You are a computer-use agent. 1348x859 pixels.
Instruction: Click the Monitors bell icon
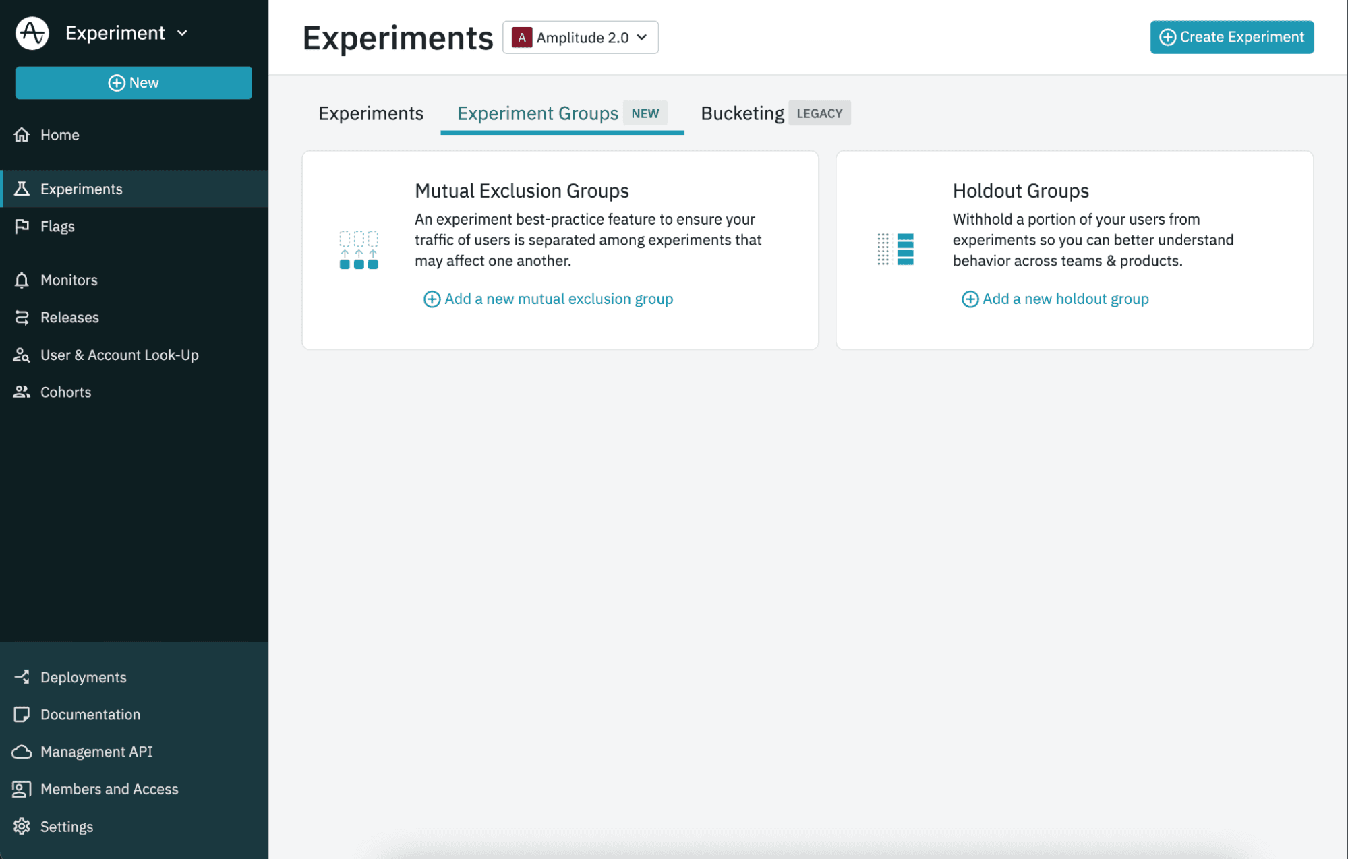coord(22,280)
